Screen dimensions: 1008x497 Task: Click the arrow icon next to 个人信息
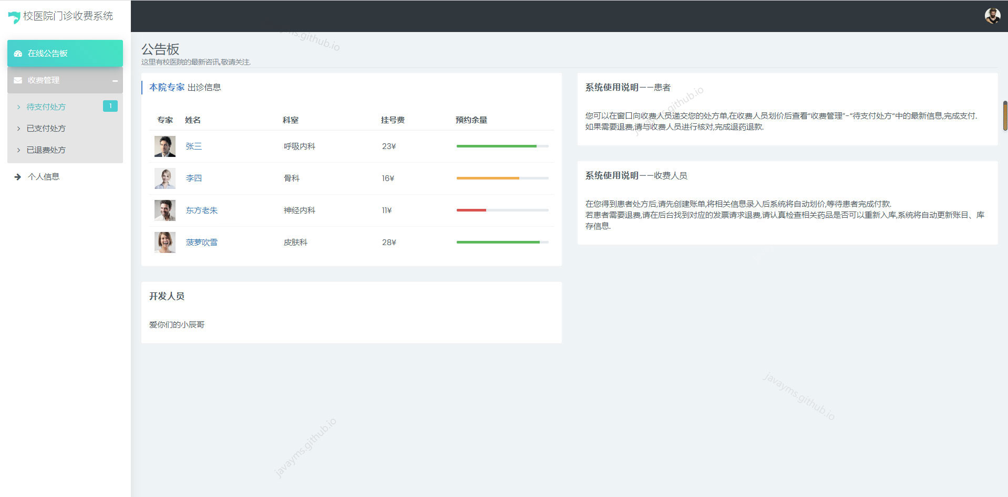click(x=18, y=177)
